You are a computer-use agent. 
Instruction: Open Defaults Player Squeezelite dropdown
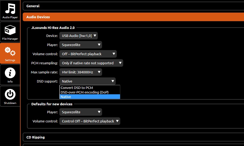click(81, 112)
